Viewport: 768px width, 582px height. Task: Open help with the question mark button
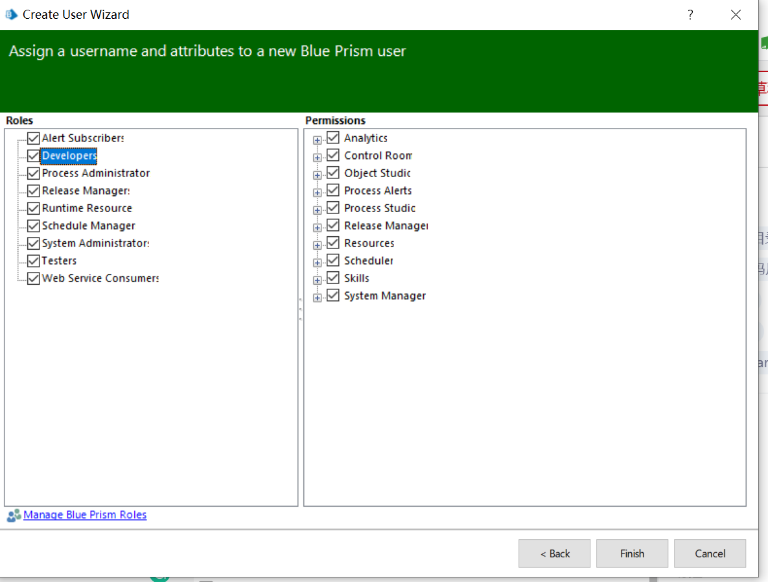coord(691,15)
